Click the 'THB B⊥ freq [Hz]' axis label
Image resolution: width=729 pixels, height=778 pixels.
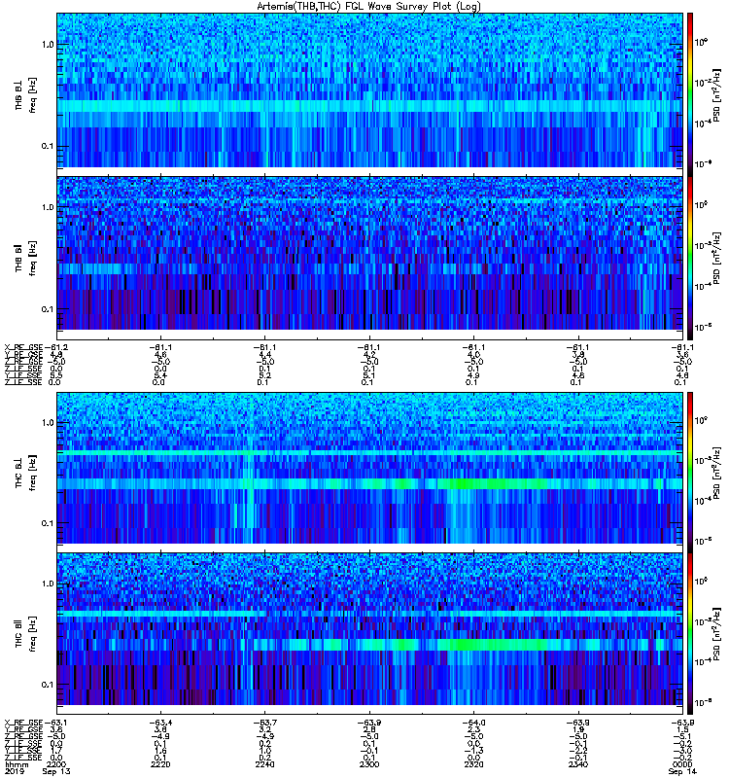(x=25, y=94)
